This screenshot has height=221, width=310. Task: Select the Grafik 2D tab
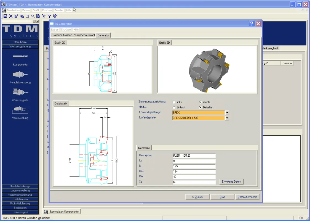(60, 43)
